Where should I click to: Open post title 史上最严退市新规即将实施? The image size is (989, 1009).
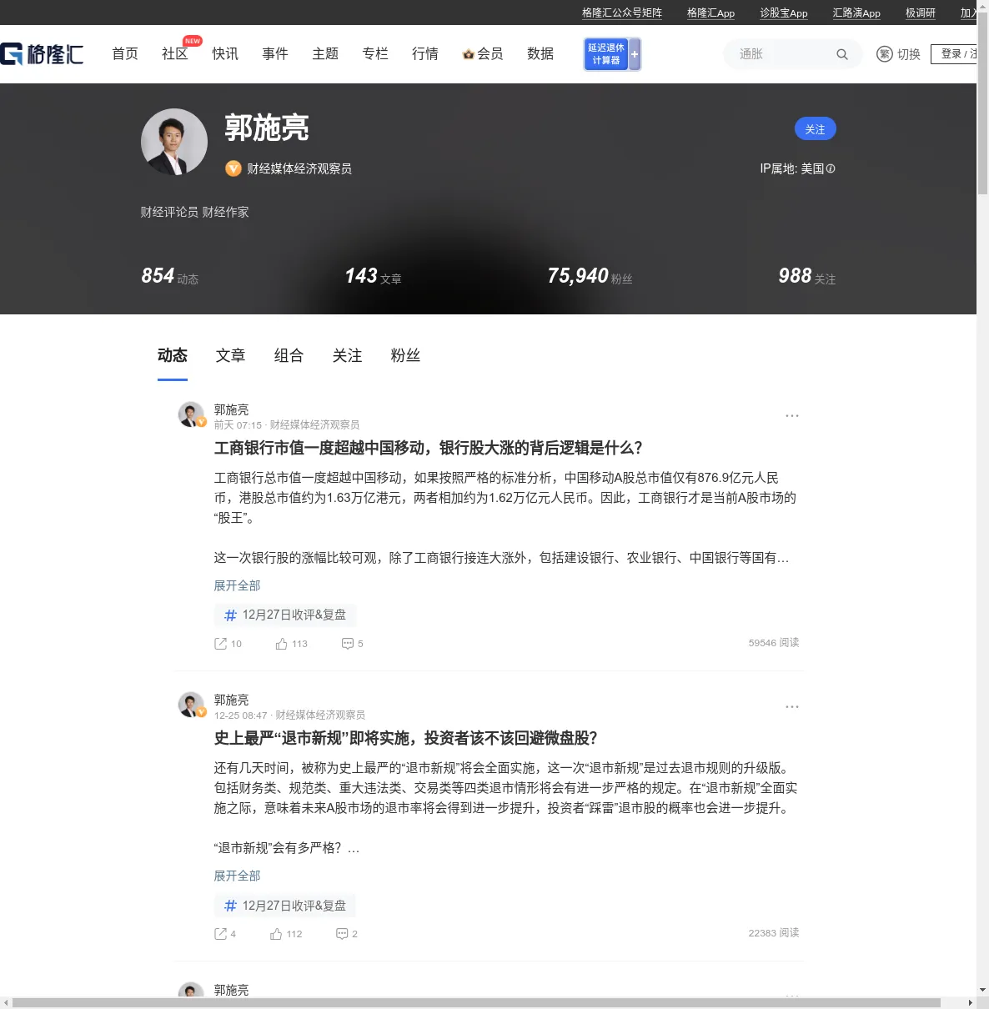click(x=406, y=738)
